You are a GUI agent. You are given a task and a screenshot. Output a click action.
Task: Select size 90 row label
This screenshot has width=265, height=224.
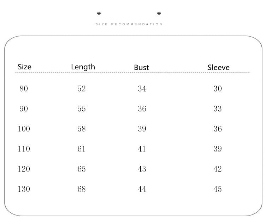pos(23,108)
